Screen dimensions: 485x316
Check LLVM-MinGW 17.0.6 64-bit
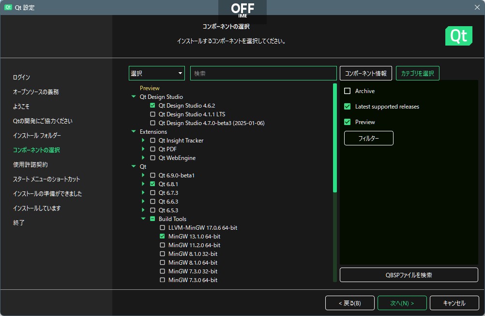[162, 227]
